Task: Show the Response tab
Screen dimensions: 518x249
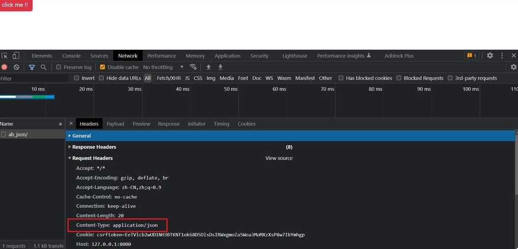Action: [169, 123]
